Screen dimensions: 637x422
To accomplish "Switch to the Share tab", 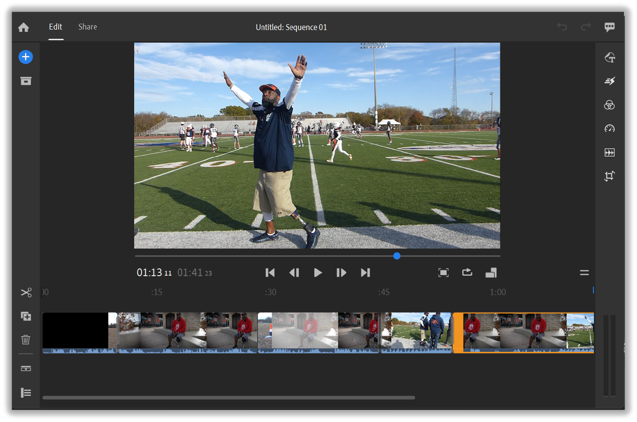I will point(88,27).
